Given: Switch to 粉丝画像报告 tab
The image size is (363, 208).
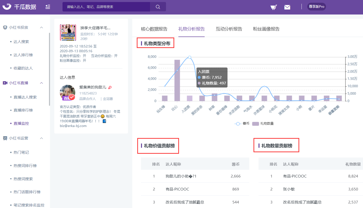Looking at the screenshot, I should tap(266, 29).
